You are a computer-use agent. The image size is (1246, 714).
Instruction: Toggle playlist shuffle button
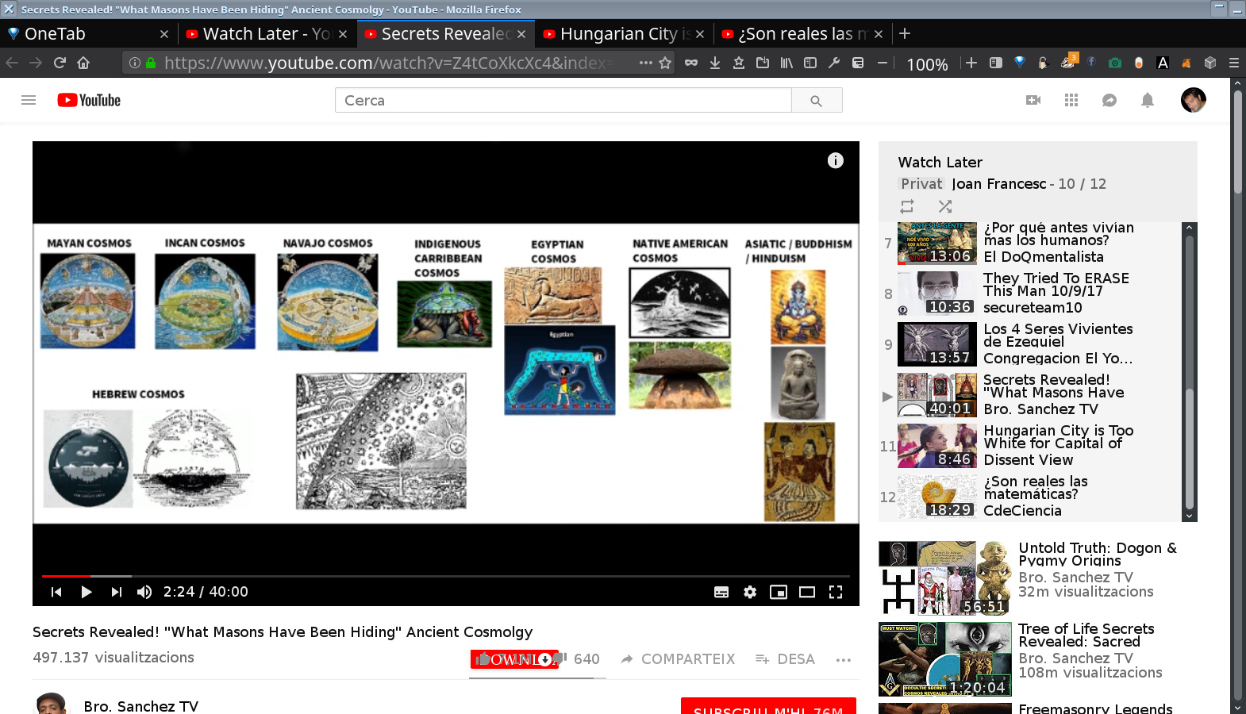944,206
